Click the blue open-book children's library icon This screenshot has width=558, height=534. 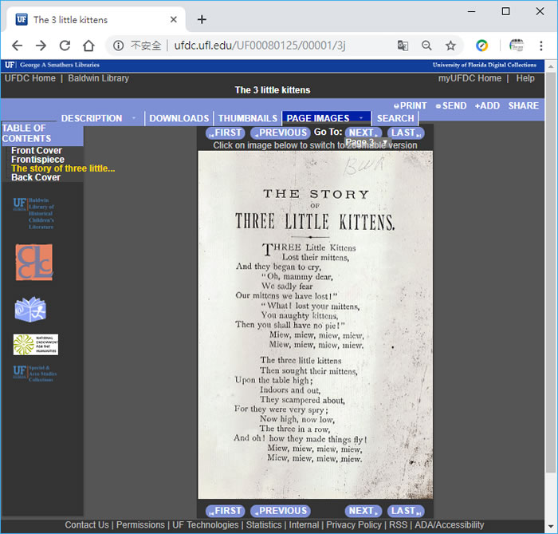click(x=29, y=310)
